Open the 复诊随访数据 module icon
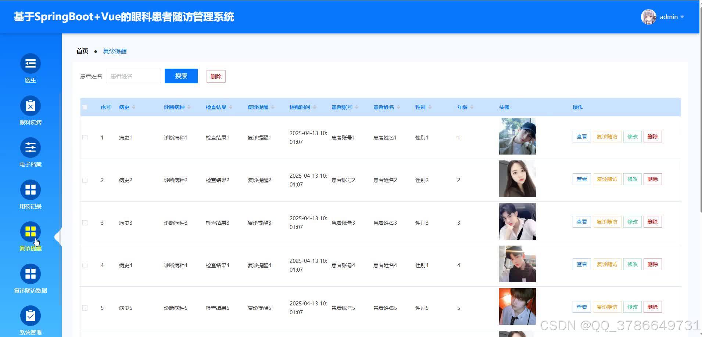This screenshot has width=702, height=337. click(30, 274)
